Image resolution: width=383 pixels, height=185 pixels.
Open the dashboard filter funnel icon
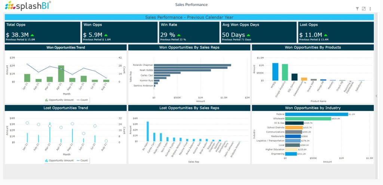[x=357, y=9]
